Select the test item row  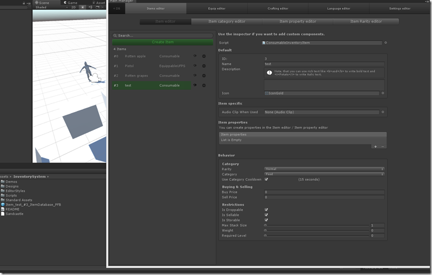click(151, 86)
